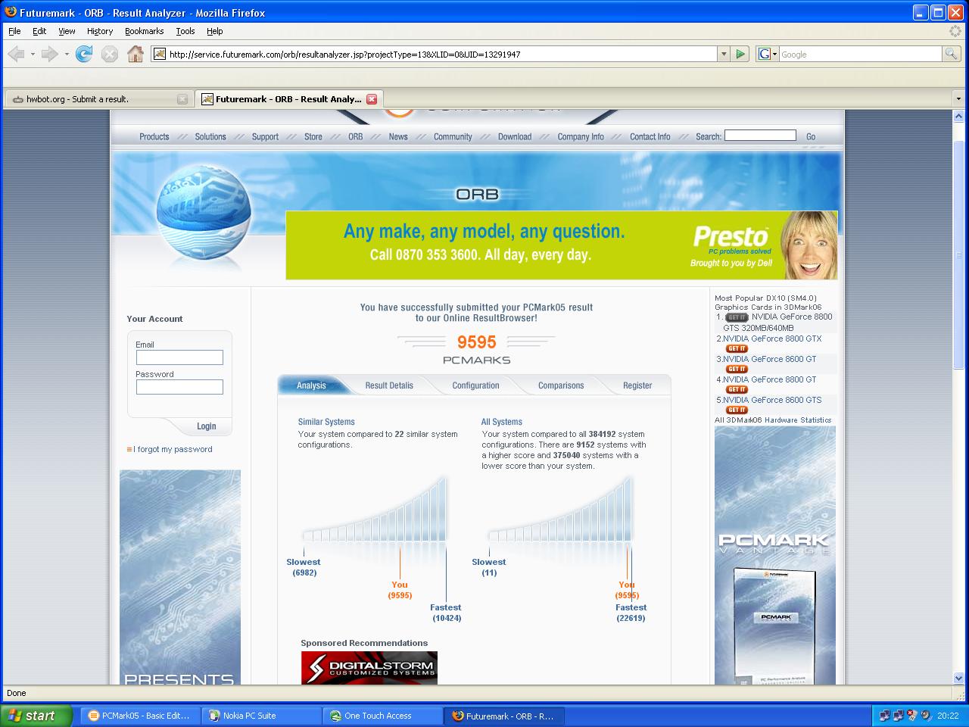This screenshot has width=969, height=727.
Task: Open the list-all-tabs dropdown
Action: 958,99
